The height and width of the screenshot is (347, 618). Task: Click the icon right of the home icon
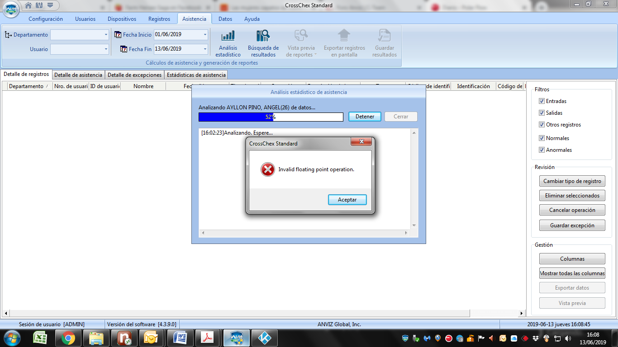click(x=39, y=5)
